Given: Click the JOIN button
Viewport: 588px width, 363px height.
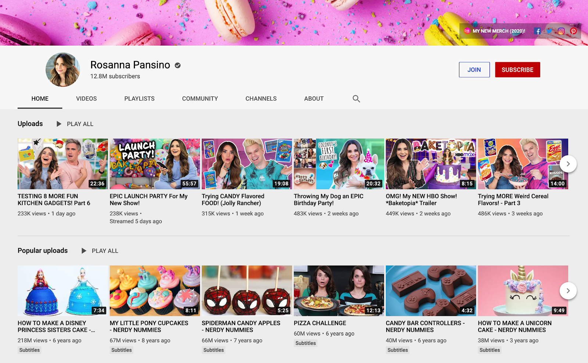Looking at the screenshot, I should (x=474, y=70).
